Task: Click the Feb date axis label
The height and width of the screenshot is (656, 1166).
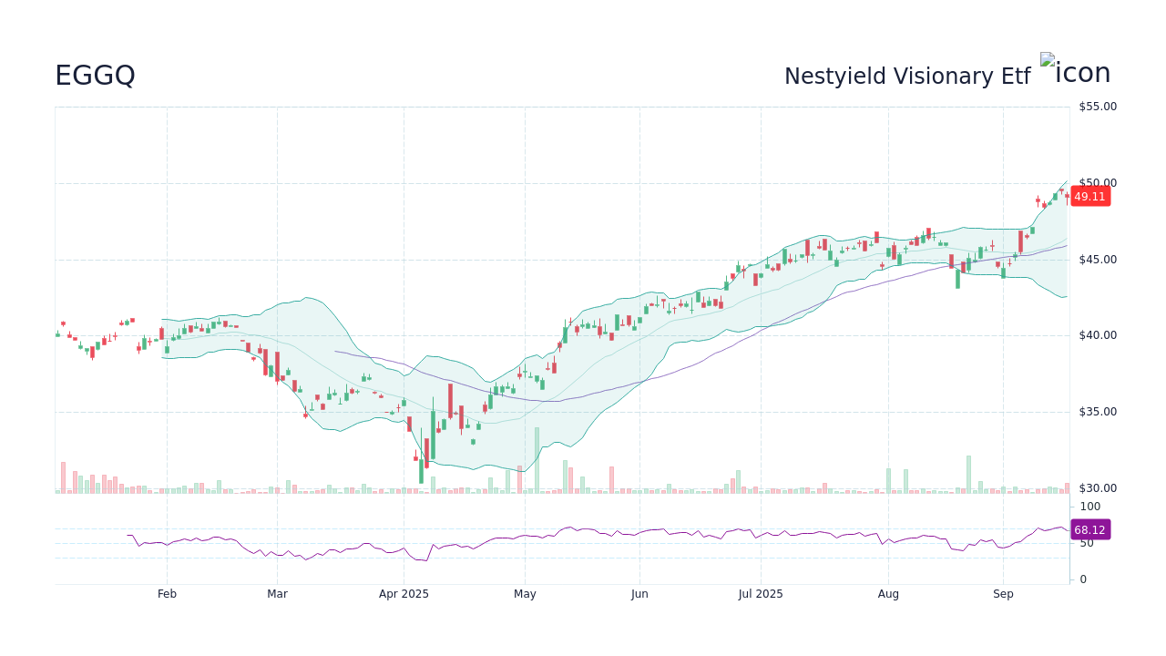Action: pos(167,594)
